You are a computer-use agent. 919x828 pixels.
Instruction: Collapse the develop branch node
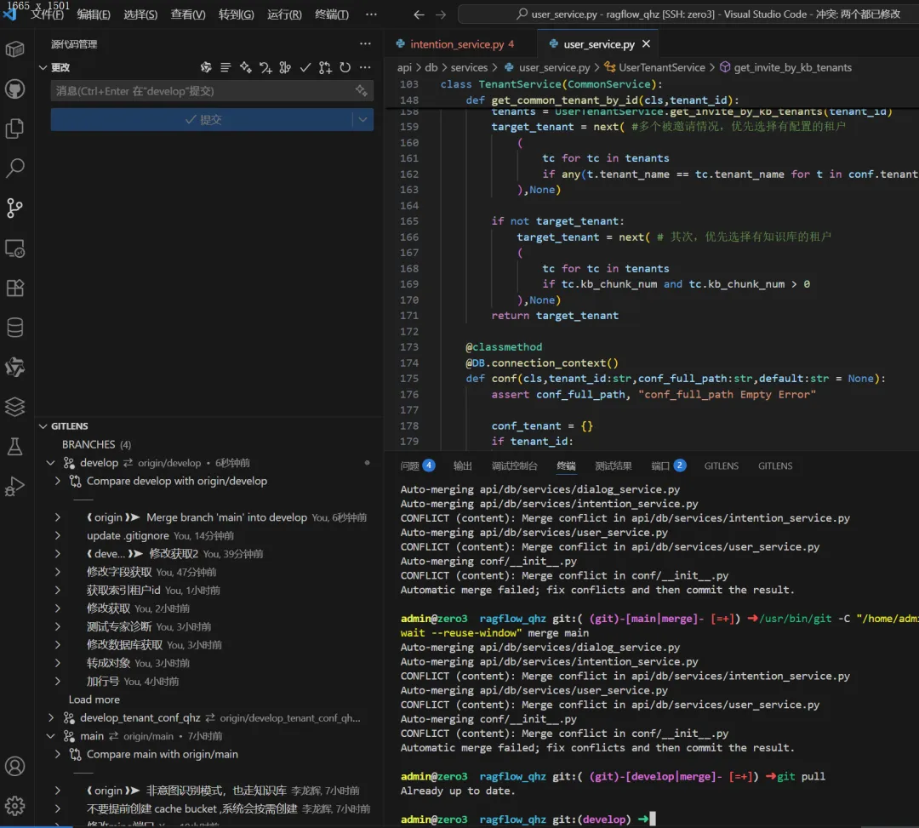(x=51, y=463)
